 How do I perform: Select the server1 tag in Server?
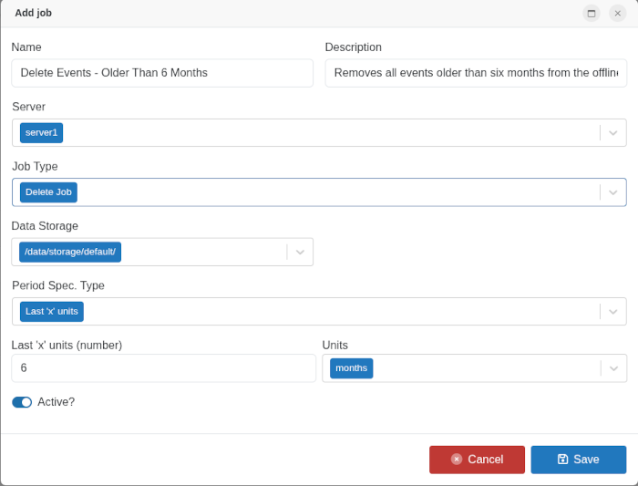42,133
